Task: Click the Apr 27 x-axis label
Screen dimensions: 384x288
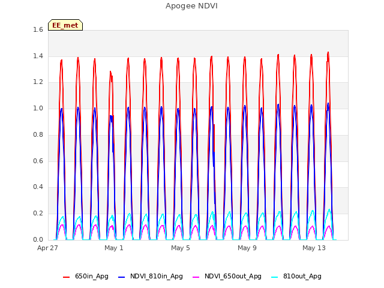Action: coord(47,248)
